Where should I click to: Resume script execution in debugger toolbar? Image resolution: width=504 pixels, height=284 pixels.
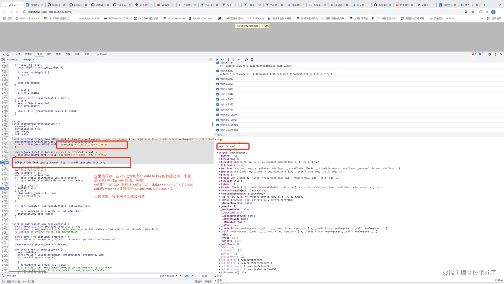(x=217, y=60)
